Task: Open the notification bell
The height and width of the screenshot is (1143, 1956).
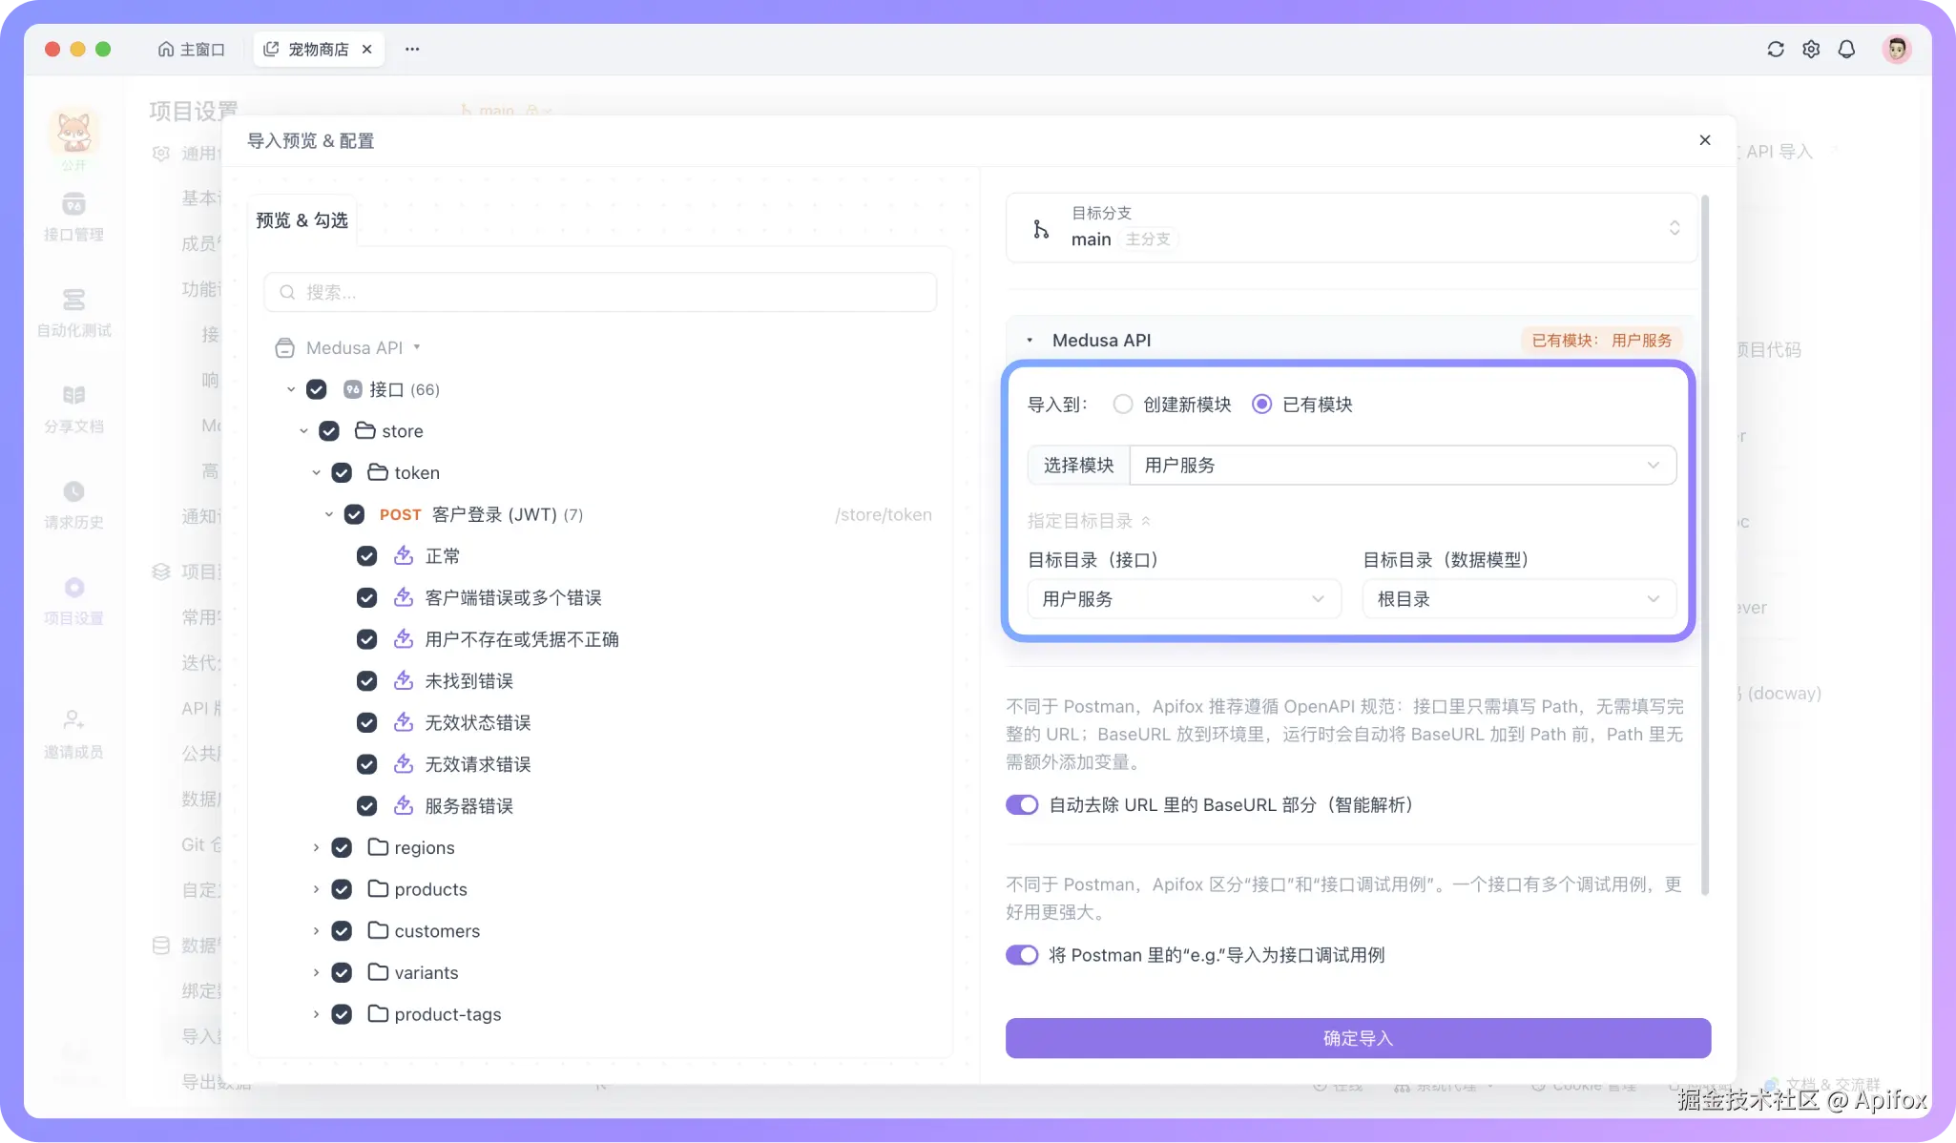Action: coord(1846,50)
